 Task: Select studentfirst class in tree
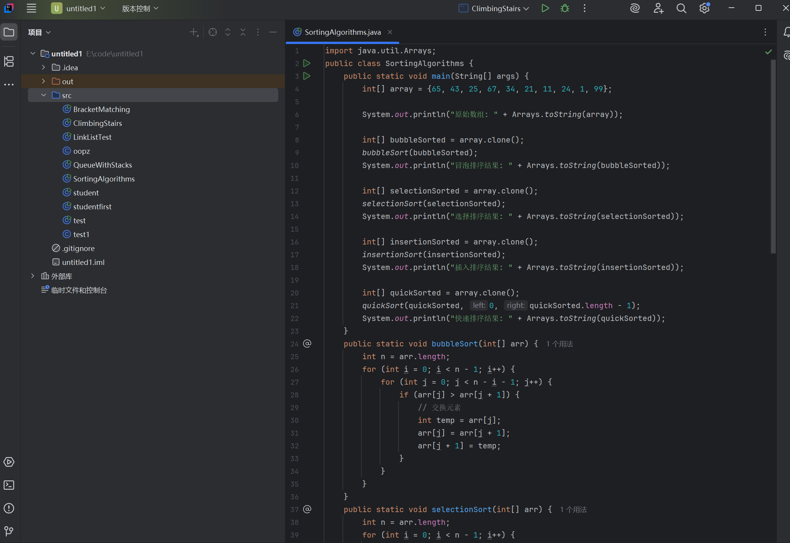[92, 207]
